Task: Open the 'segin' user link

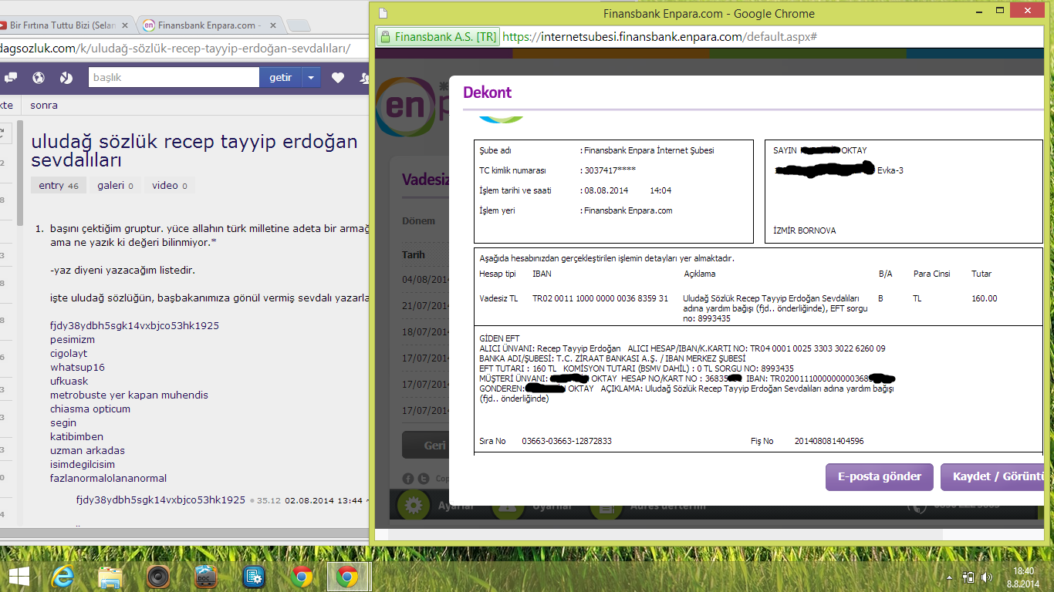Action: [x=63, y=422]
